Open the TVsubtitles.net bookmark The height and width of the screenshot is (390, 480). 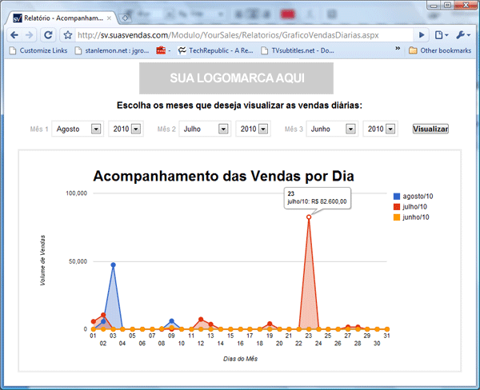click(298, 50)
